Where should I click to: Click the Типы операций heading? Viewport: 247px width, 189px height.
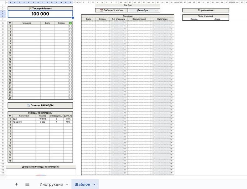coord(206,16)
